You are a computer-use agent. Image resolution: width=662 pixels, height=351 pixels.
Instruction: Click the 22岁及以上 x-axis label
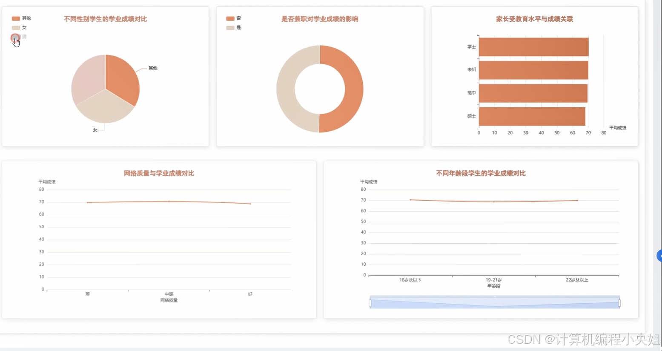click(x=577, y=280)
